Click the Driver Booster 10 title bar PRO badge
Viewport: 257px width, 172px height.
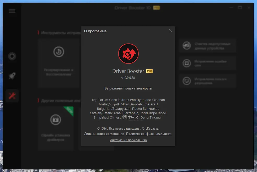click(156, 8)
